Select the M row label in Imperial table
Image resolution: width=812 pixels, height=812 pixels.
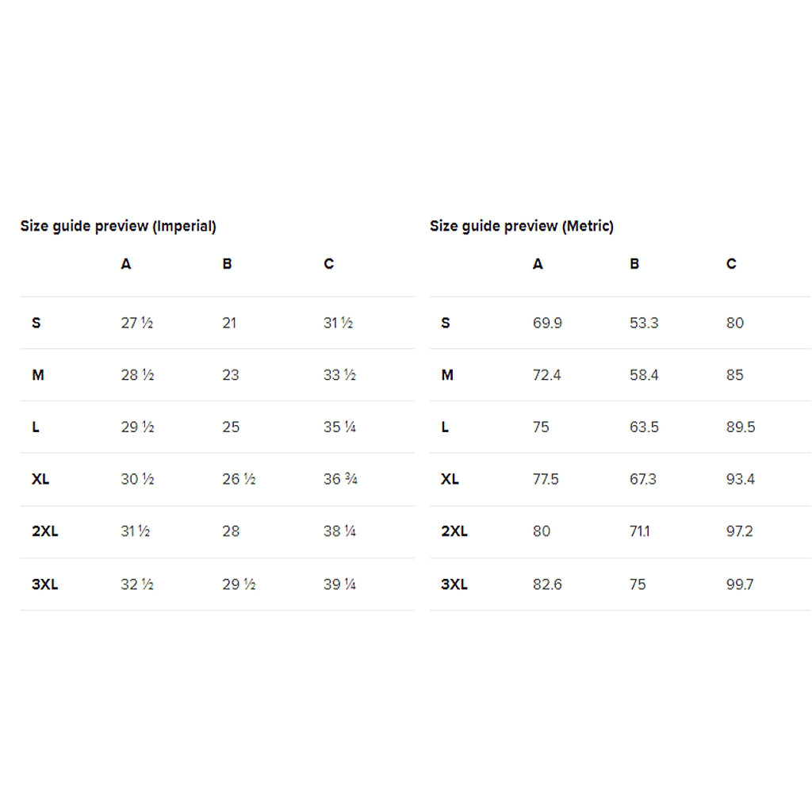tap(38, 375)
